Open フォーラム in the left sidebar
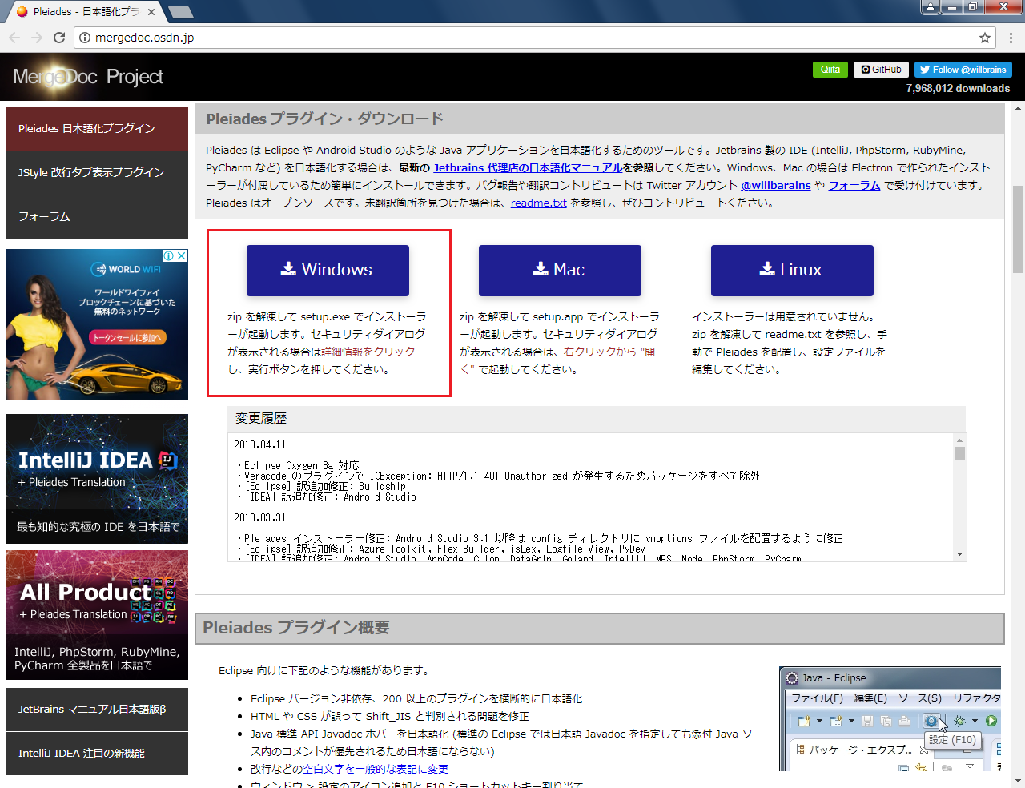This screenshot has width=1025, height=788. [97, 216]
